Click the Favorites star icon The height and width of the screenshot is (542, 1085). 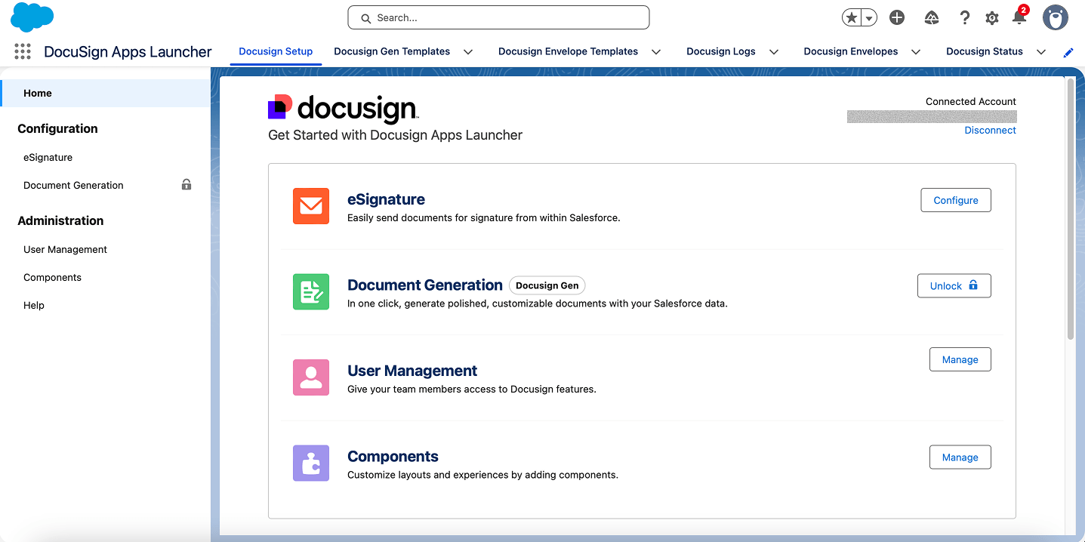(x=852, y=18)
